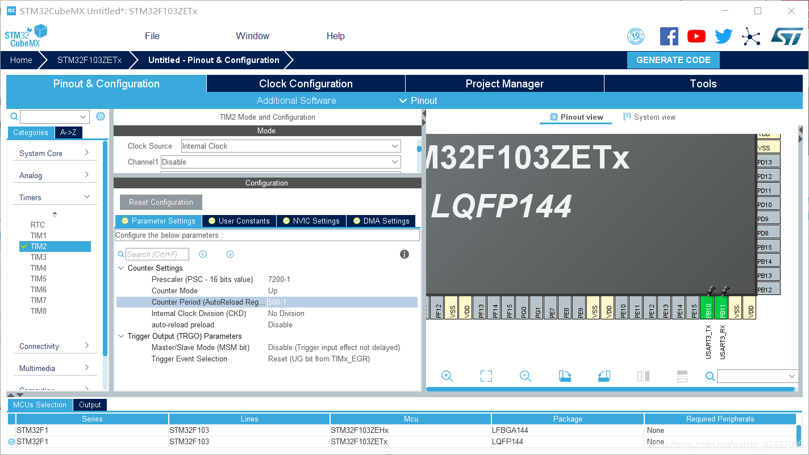
Task: Open the Clock Configuration tab
Action: click(x=306, y=84)
